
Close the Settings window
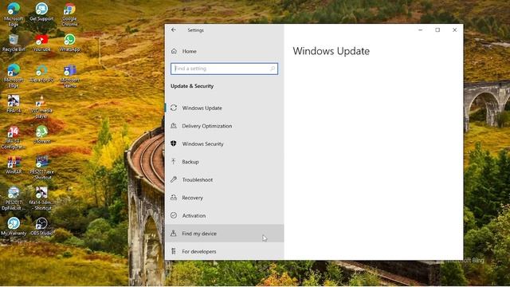click(x=455, y=30)
